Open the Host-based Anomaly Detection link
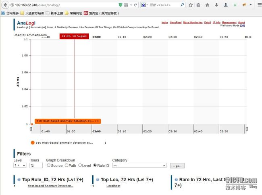 pyautogui.click(x=50, y=186)
